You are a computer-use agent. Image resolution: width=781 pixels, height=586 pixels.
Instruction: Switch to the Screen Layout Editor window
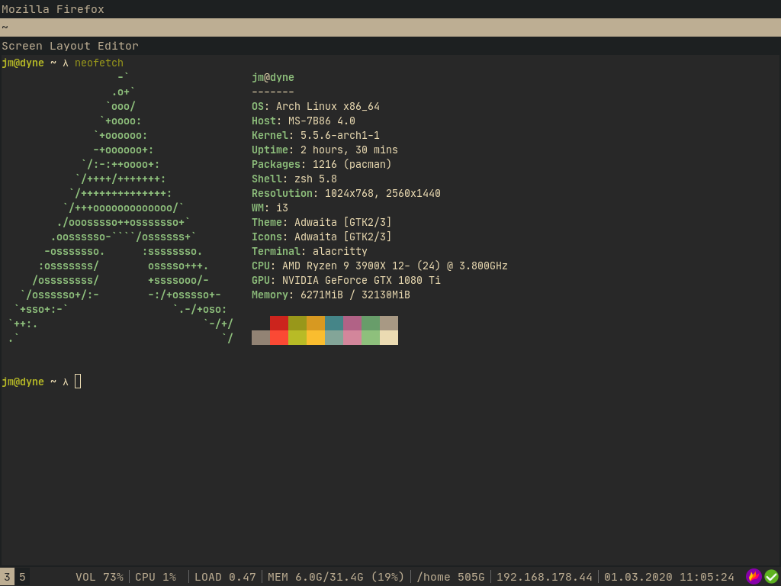click(x=390, y=46)
